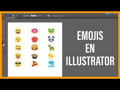Screen dimensions: 120x90
Task: Open the Texto menu
Action: pos(17,14)
